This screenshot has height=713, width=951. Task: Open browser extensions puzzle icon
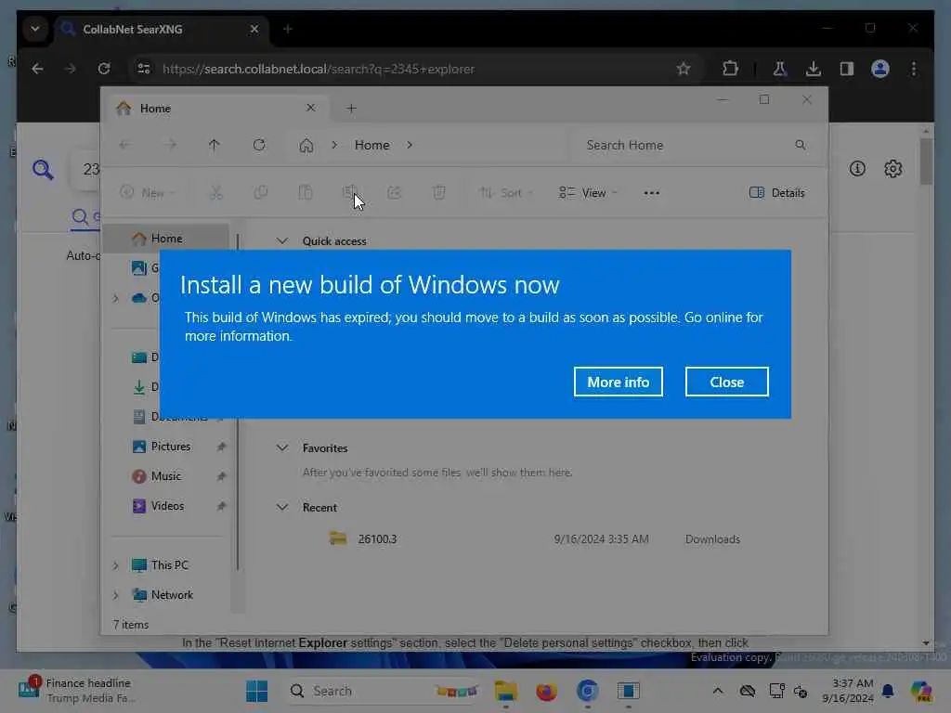pos(730,69)
